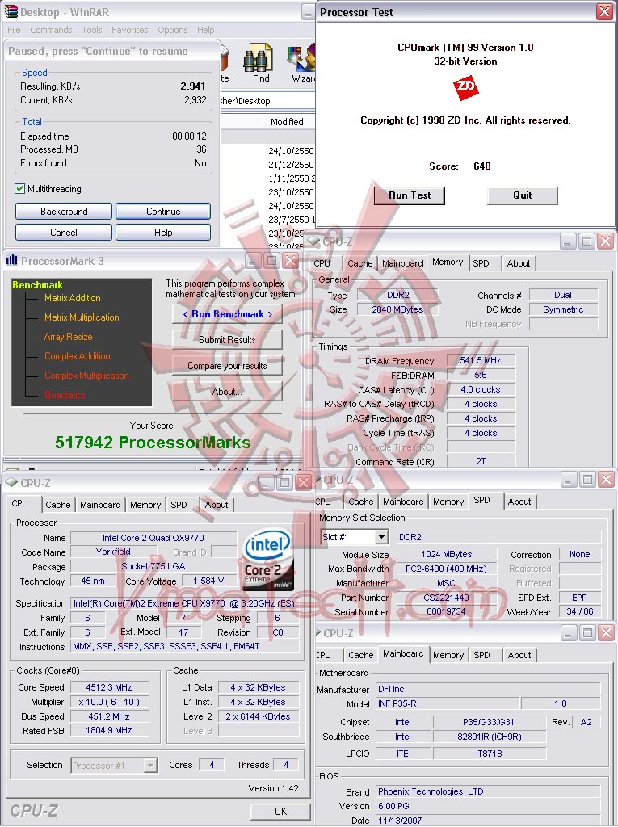Open the WinRAR Commands menu
The height and width of the screenshot is (827, 618).
pos(51,30)
